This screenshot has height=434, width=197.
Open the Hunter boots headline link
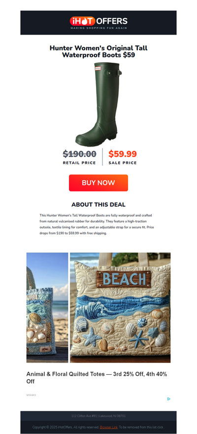tap(98, 51)
